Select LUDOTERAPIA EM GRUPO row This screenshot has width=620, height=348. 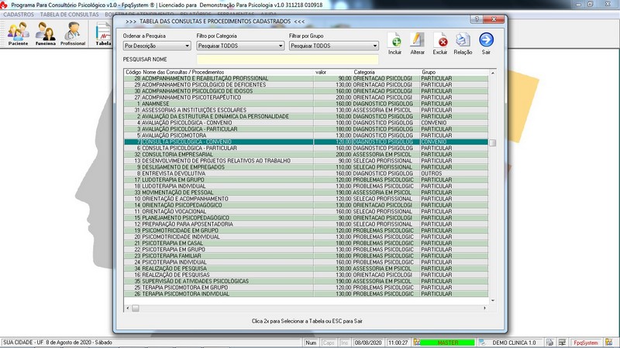coord(306,179)
